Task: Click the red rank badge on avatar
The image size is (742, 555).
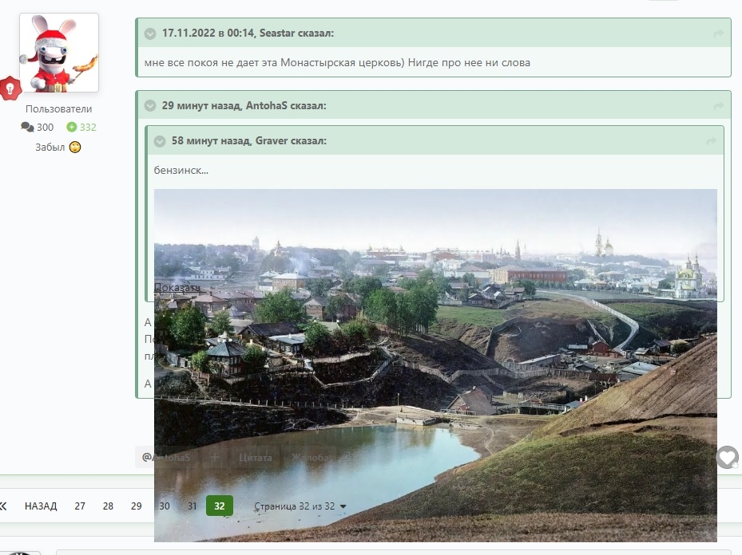Action: tap(10, 89)
